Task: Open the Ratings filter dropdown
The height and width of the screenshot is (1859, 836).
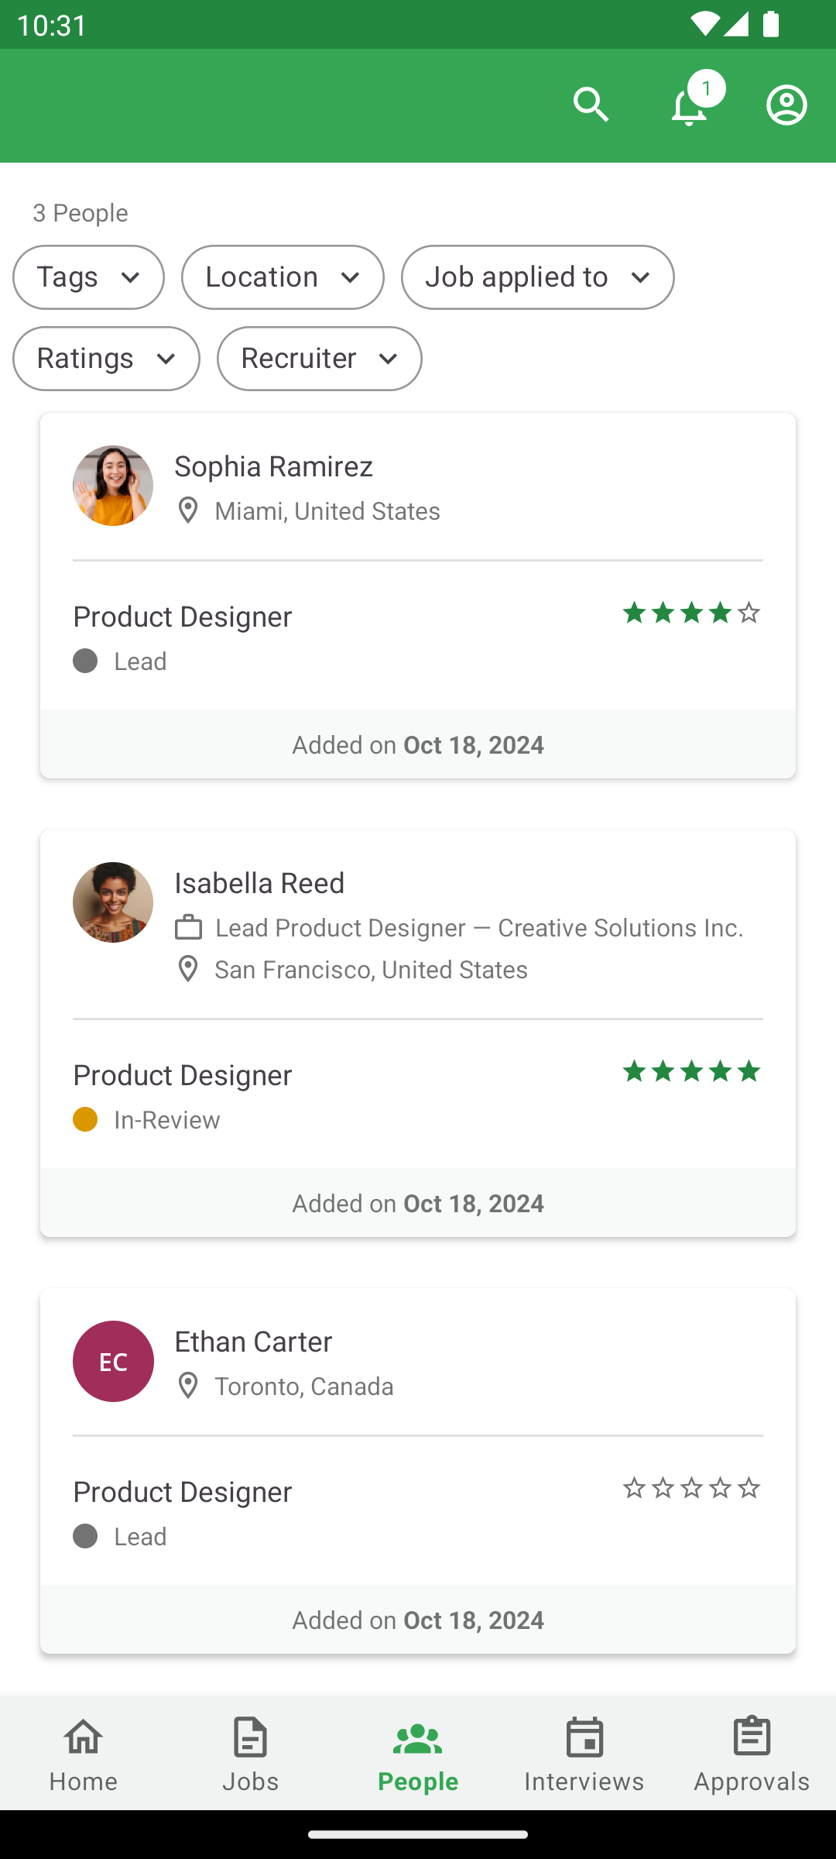Action: (x=106, y=359)
